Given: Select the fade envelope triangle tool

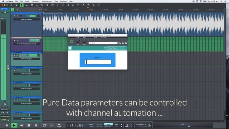Looking at the screenshot, I should (x=16, y=5).
